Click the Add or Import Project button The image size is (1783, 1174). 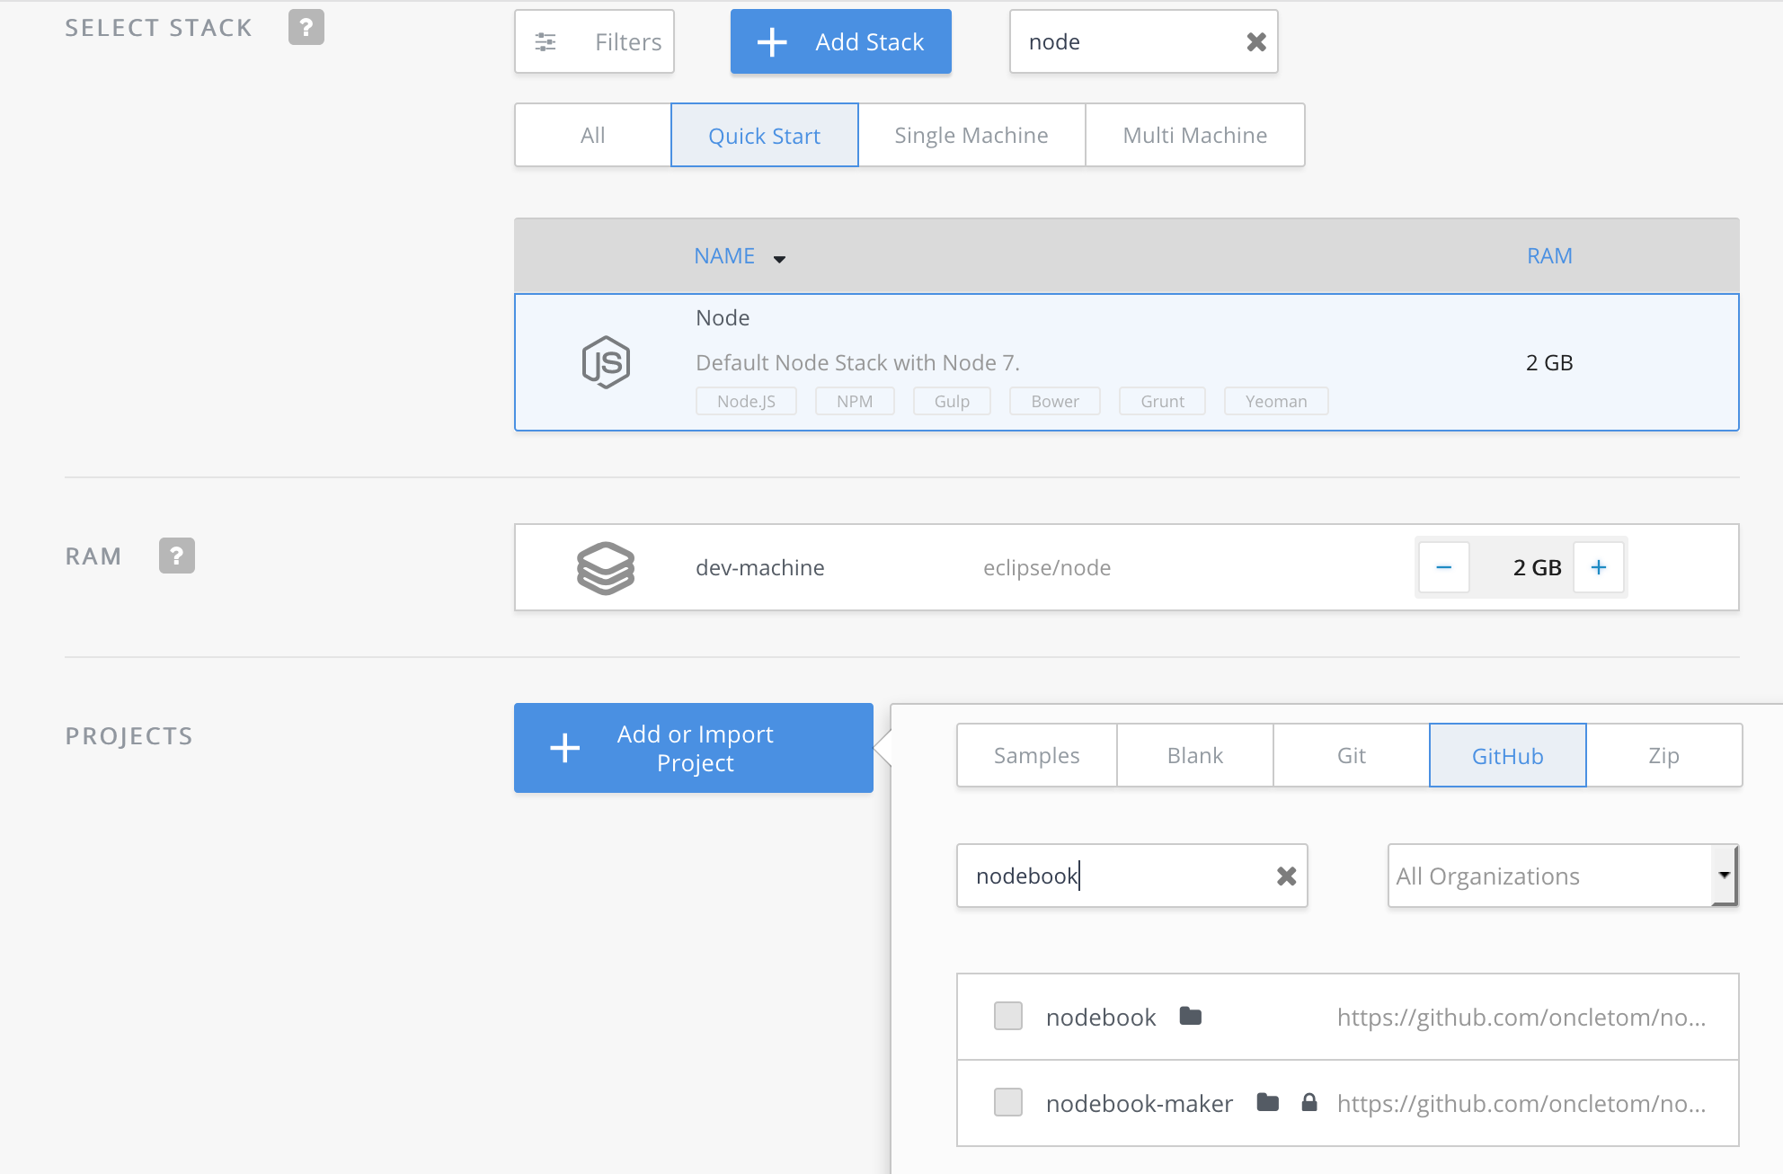click(x=693, y=747)
